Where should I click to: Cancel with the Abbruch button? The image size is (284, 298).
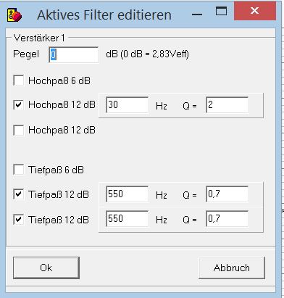tap(232, 268)
